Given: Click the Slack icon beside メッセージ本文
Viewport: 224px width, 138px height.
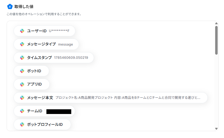Looking at the screenshot, I should click(22, 98).
